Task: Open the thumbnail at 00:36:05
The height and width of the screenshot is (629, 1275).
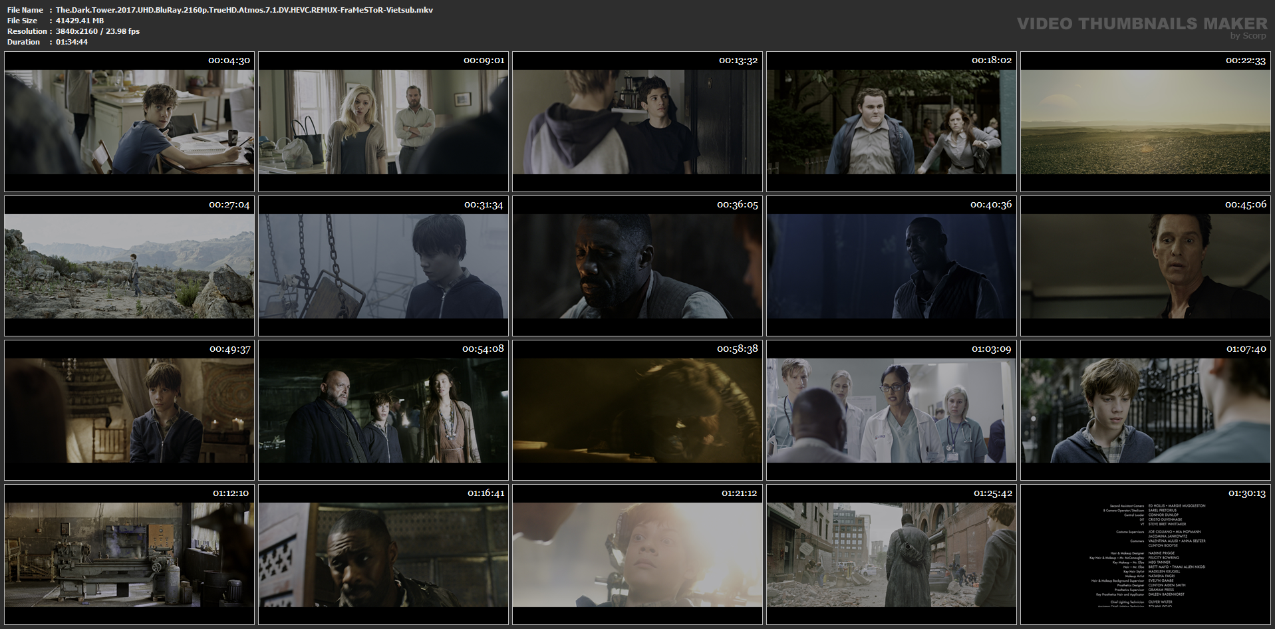Action: 637,266
